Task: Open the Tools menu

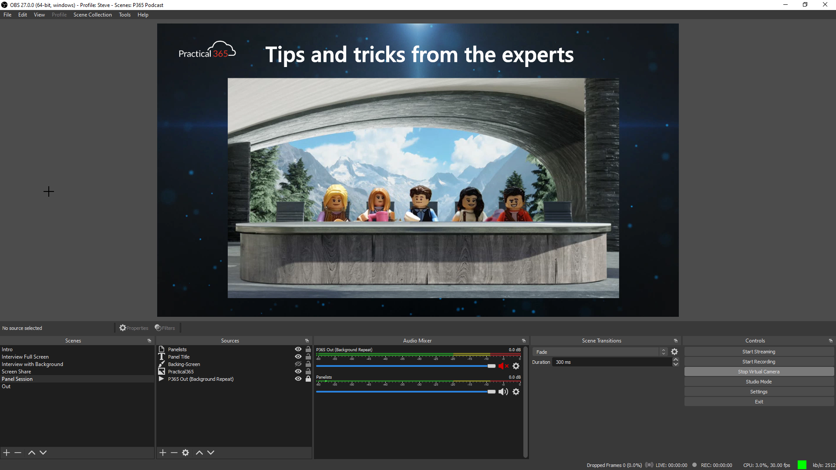Action: [125, 14]
